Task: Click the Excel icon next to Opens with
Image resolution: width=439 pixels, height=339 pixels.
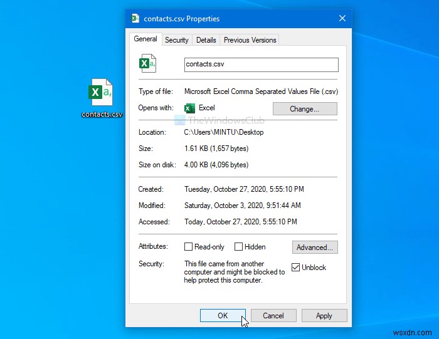Action: 189,108
